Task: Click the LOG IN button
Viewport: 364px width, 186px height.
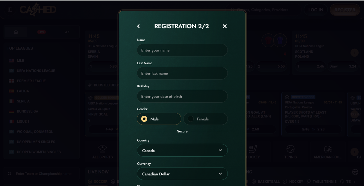Action: click(x=316, y=10)
